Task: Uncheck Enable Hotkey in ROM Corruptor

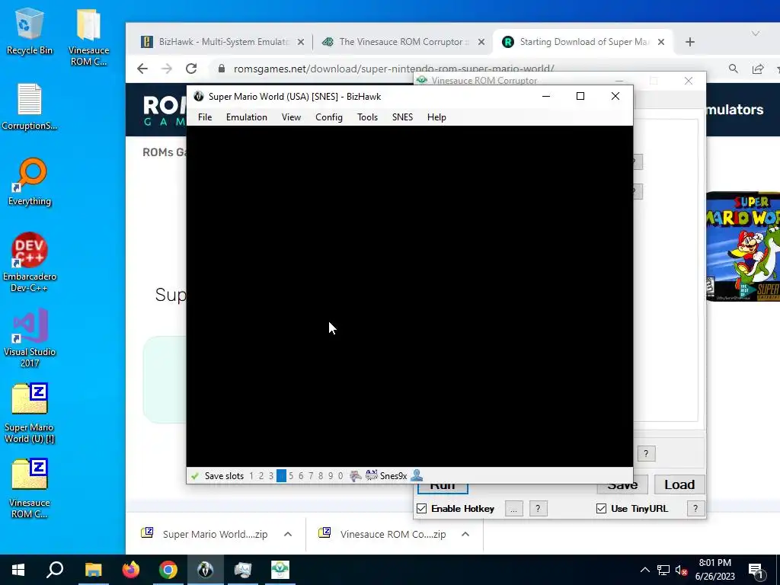Action: pyautogui.click(x=422, y=508)
